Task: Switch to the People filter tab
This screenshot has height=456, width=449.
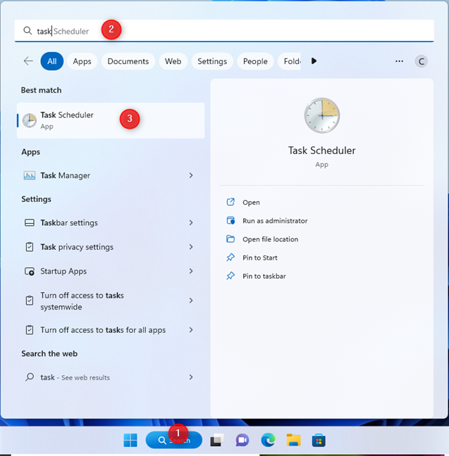Action: tap(255, 61)
